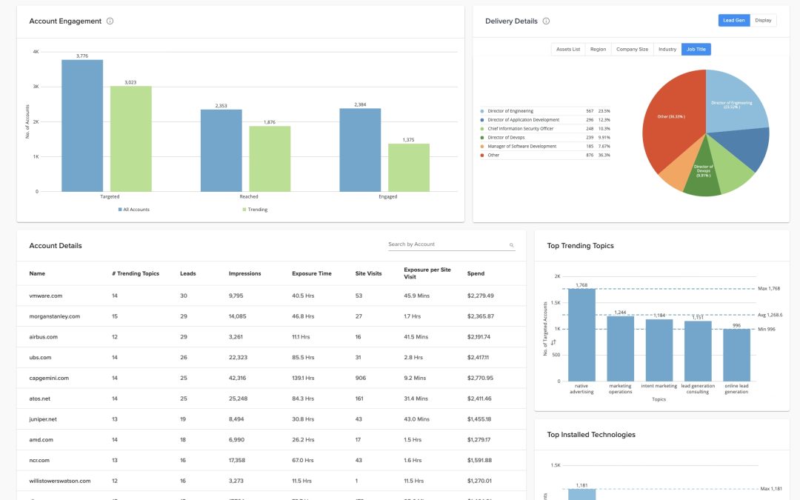Image resolution: width=800 pixels, height=500 pixels.
Task: Click the native advertising bar
Action: (581, 335)
